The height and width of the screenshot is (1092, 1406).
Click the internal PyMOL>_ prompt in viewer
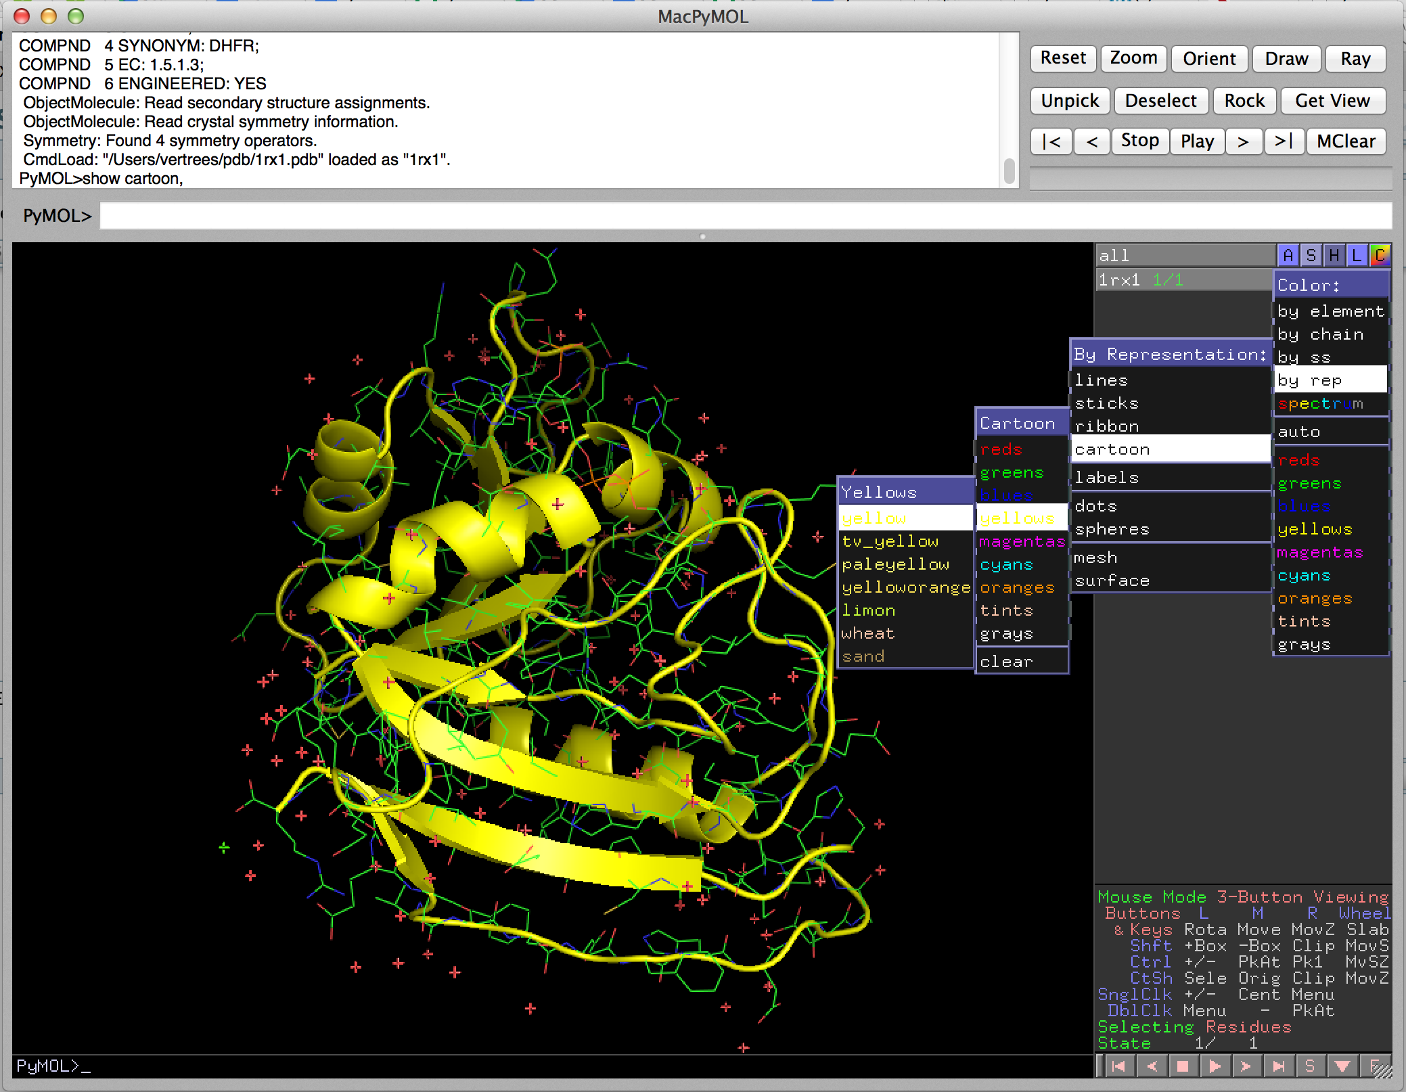point(53,1066)
